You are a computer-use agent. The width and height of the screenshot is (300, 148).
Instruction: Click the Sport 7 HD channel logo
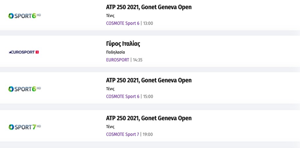pos(25,126)
